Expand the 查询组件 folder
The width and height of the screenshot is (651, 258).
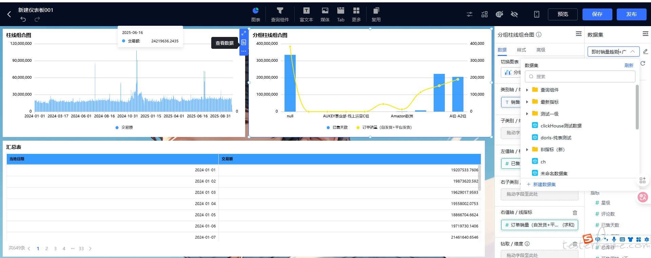pos(527,90)
